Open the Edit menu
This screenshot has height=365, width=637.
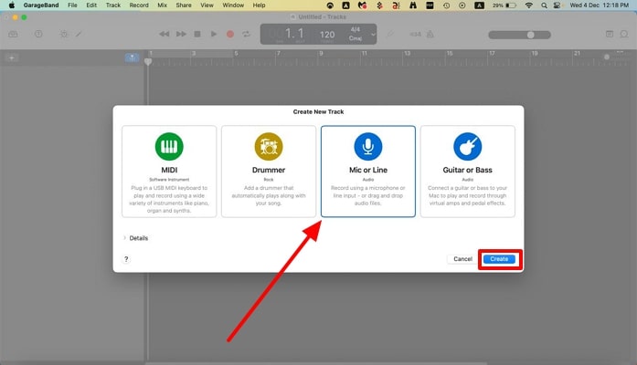91,5
